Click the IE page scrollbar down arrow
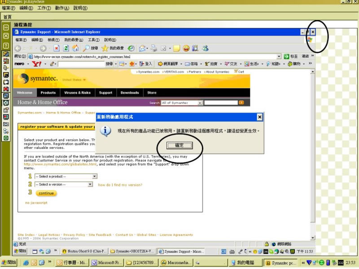The width and height of the screenshot is (359, 269). [313, 238]
